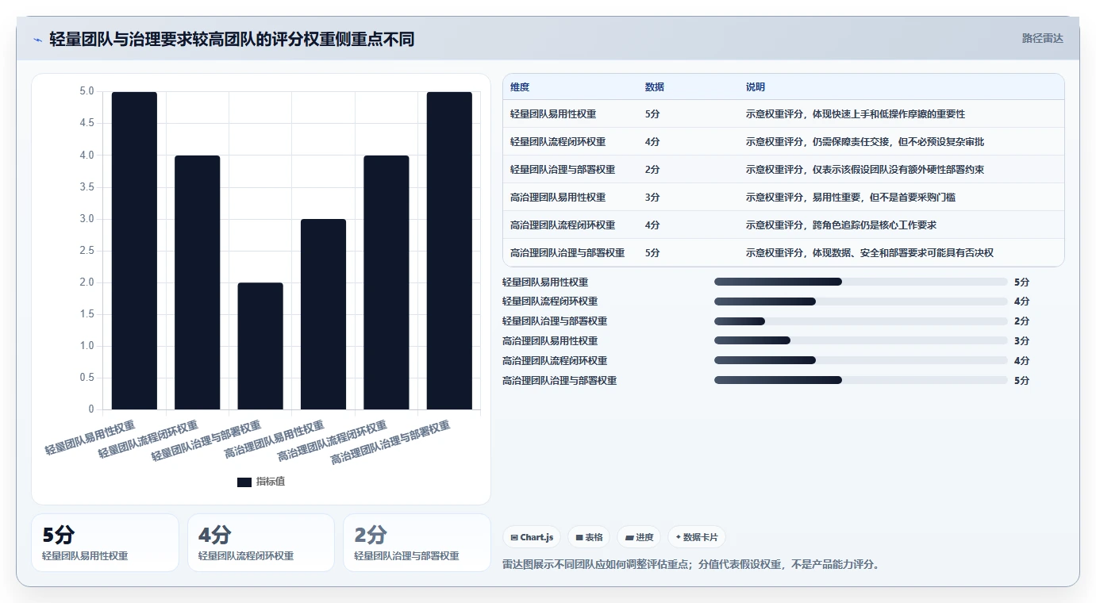Click the 5.0 y-axis tick label
This screenshot has width=1096, height=603.
[87, 91]
